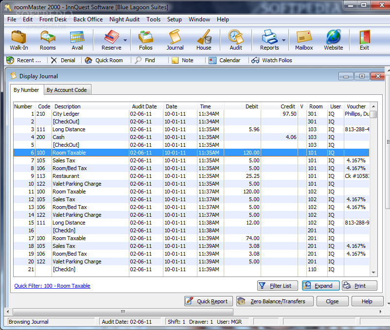Open the Rooms toolbar icon
The width and height of the screenshot is (390, 330).
tap(48, 40)
